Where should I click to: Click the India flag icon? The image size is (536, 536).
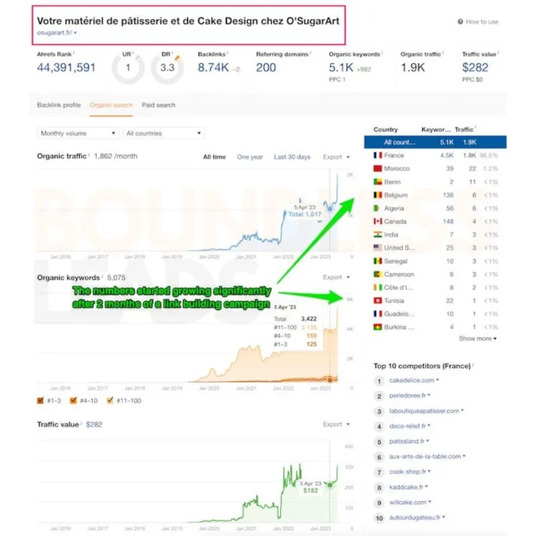click(x=378, y=234)
